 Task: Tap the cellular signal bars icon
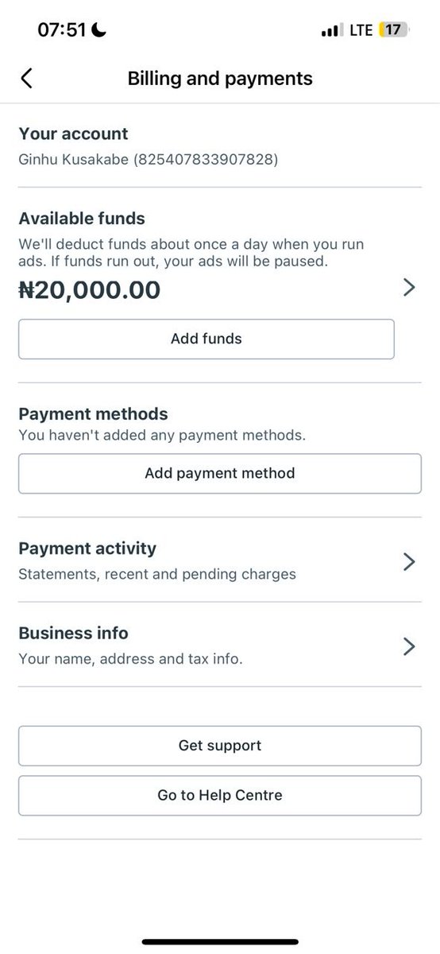[330, 31]
